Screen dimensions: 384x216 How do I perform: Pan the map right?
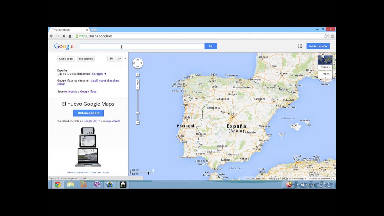141,63
